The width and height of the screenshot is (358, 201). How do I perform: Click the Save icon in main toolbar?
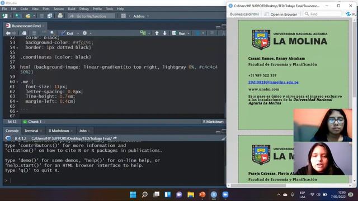pyautogui.click(x=42, y=16)
